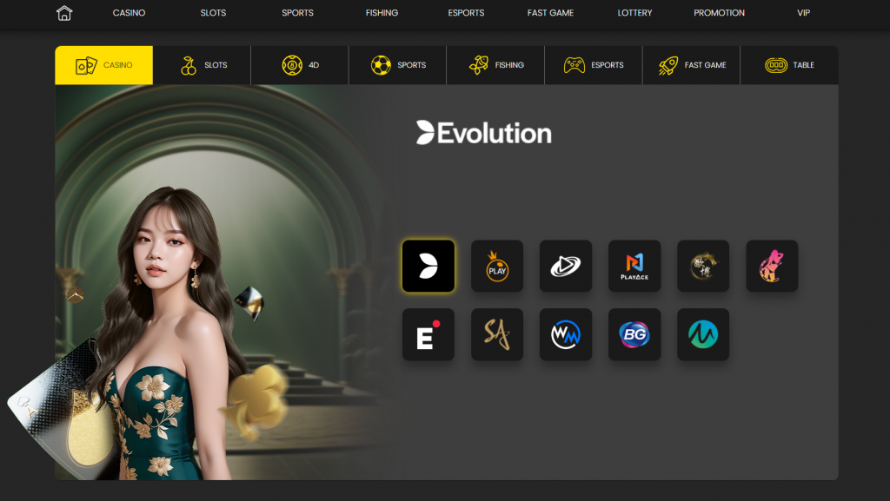Choose the Pragmatic Play crown icon
The width and height of the screenshot is (890, 501).
pos(497,266)
